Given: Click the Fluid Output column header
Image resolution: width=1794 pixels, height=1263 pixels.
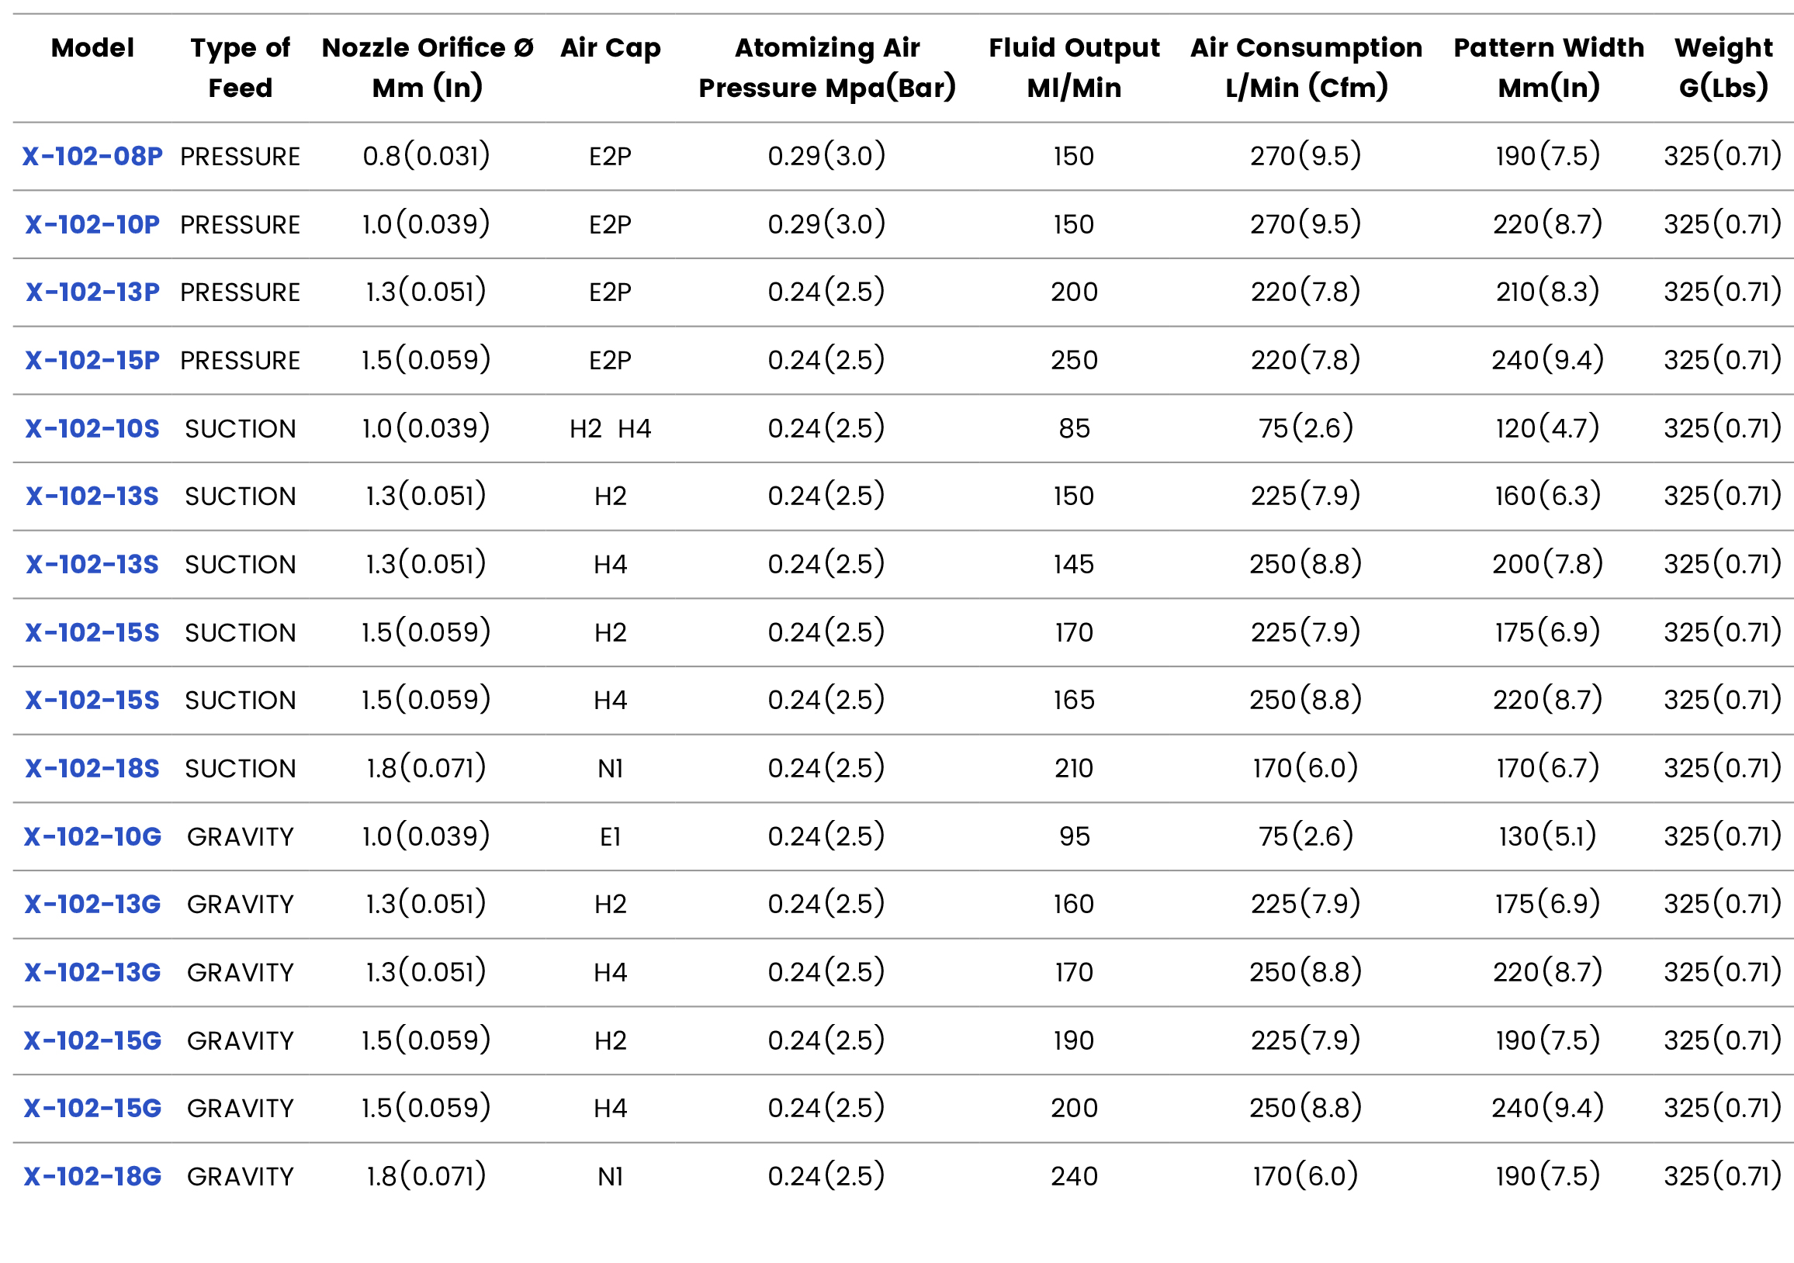Looking at the screenshot, I should 1074,67.
